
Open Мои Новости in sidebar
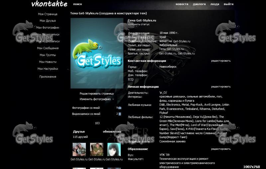(x=48, y=62)
